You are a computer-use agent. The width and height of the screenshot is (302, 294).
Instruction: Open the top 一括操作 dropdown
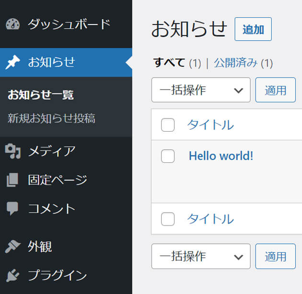click(x=201, y=90)
